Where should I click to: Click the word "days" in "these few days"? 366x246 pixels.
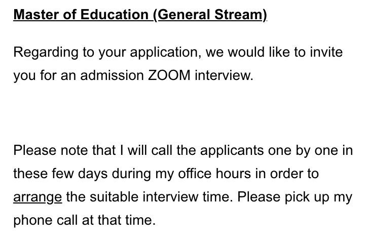tap(93, 174)
